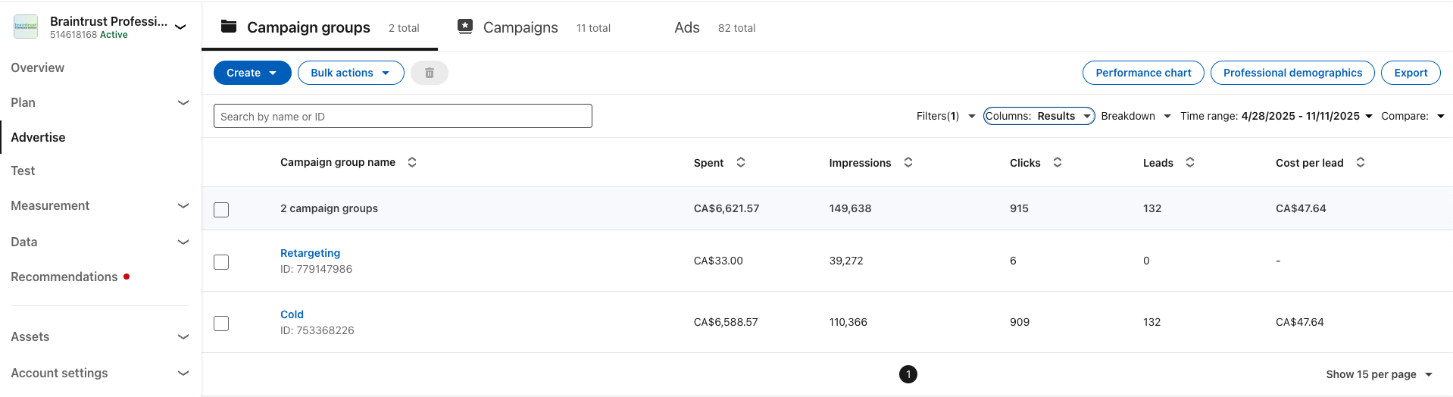Check the Retargeting campaign group box
This screenshot has width=1453, height=397.
pyautogui.click(x=221, y=262)
